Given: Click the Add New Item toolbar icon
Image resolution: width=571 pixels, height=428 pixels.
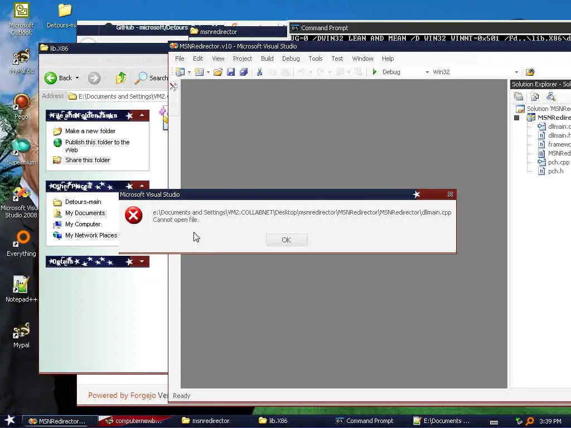Looking at the screenshot, I should [x=199, y=72].
